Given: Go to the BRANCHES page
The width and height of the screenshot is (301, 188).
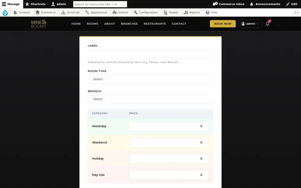Looking at the screenshot, I should pos(129,24).
